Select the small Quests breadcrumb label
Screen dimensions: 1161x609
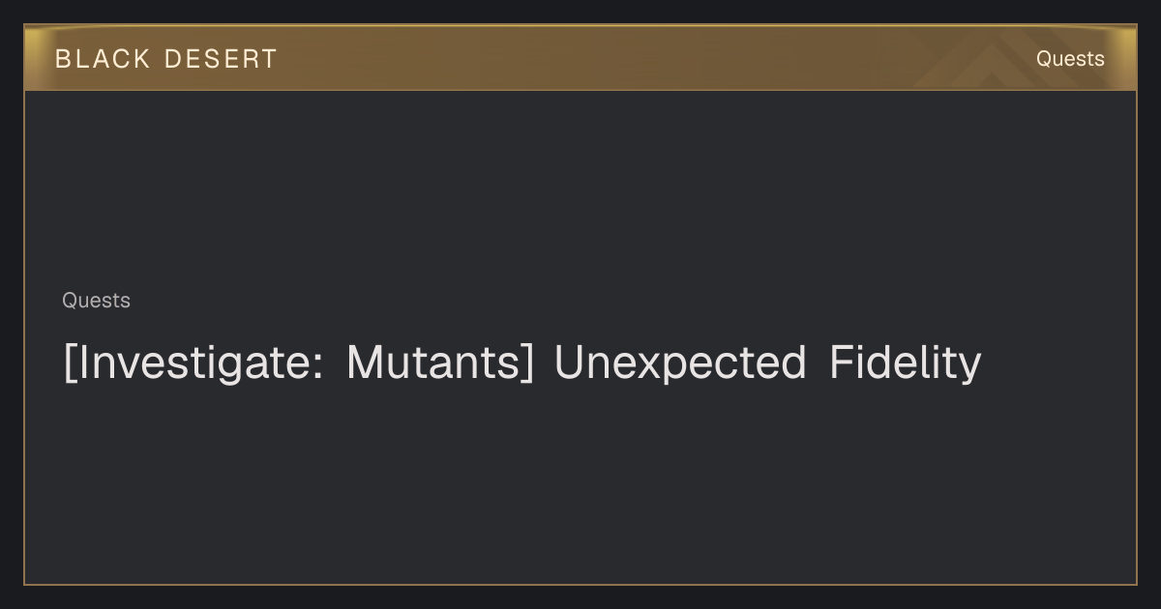[x=96, y=301]
